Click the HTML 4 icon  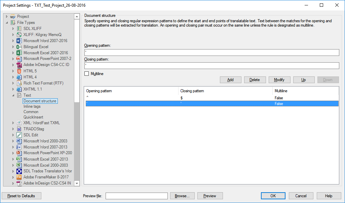[x=19, y=77]
